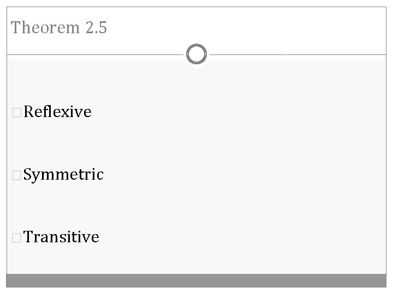Screen dimensions: 393x294
Task: Click the word Transitive
Action: pyautogui.click(x=62, y=237)
